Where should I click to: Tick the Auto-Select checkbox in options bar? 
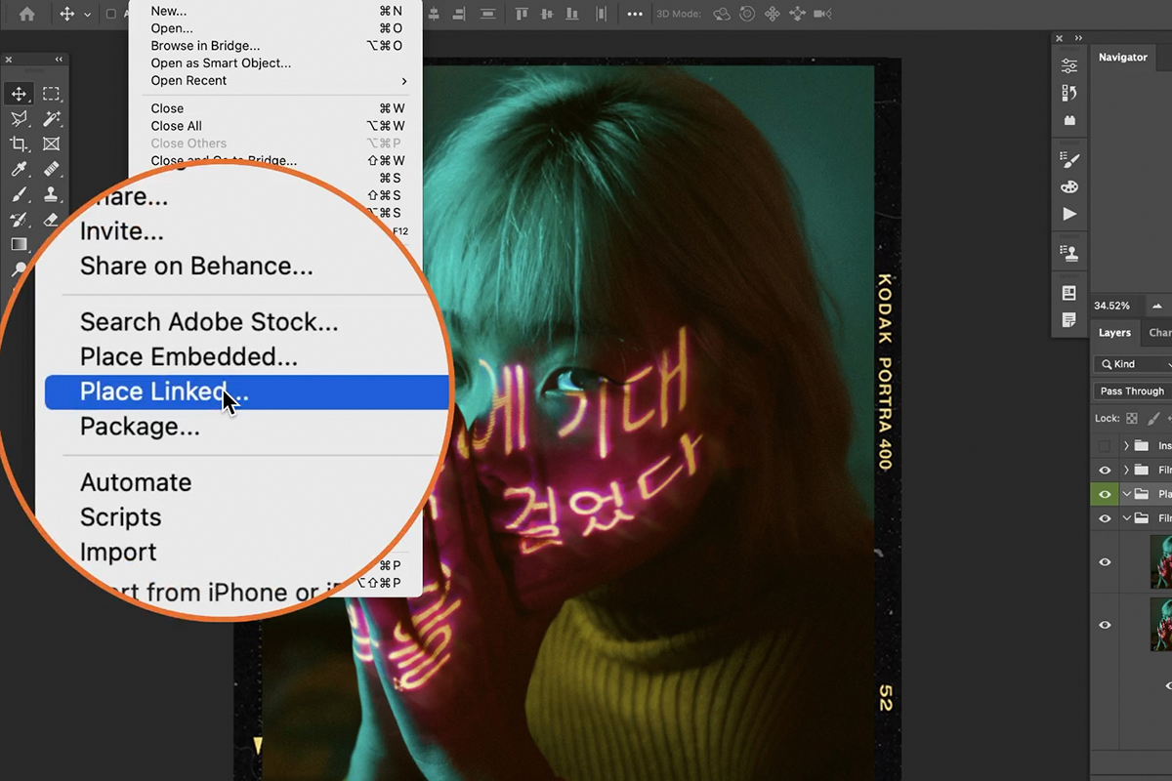coord(110,14)
